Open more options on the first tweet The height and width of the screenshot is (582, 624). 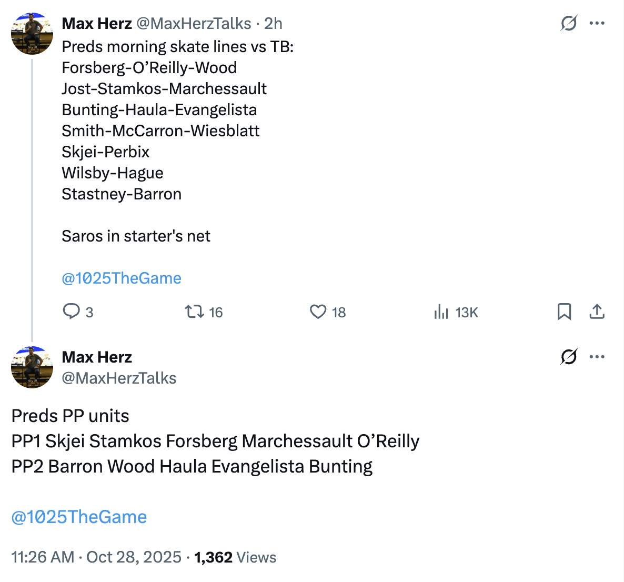pyautogui.click(x=597, y=23)
